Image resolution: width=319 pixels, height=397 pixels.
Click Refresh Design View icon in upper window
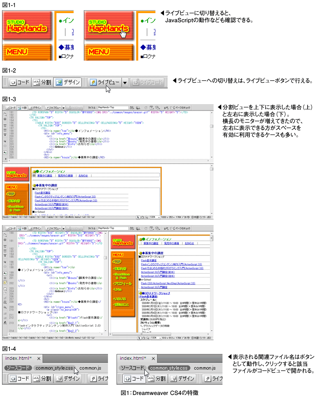pyautogui.click(x=146, y=108)
